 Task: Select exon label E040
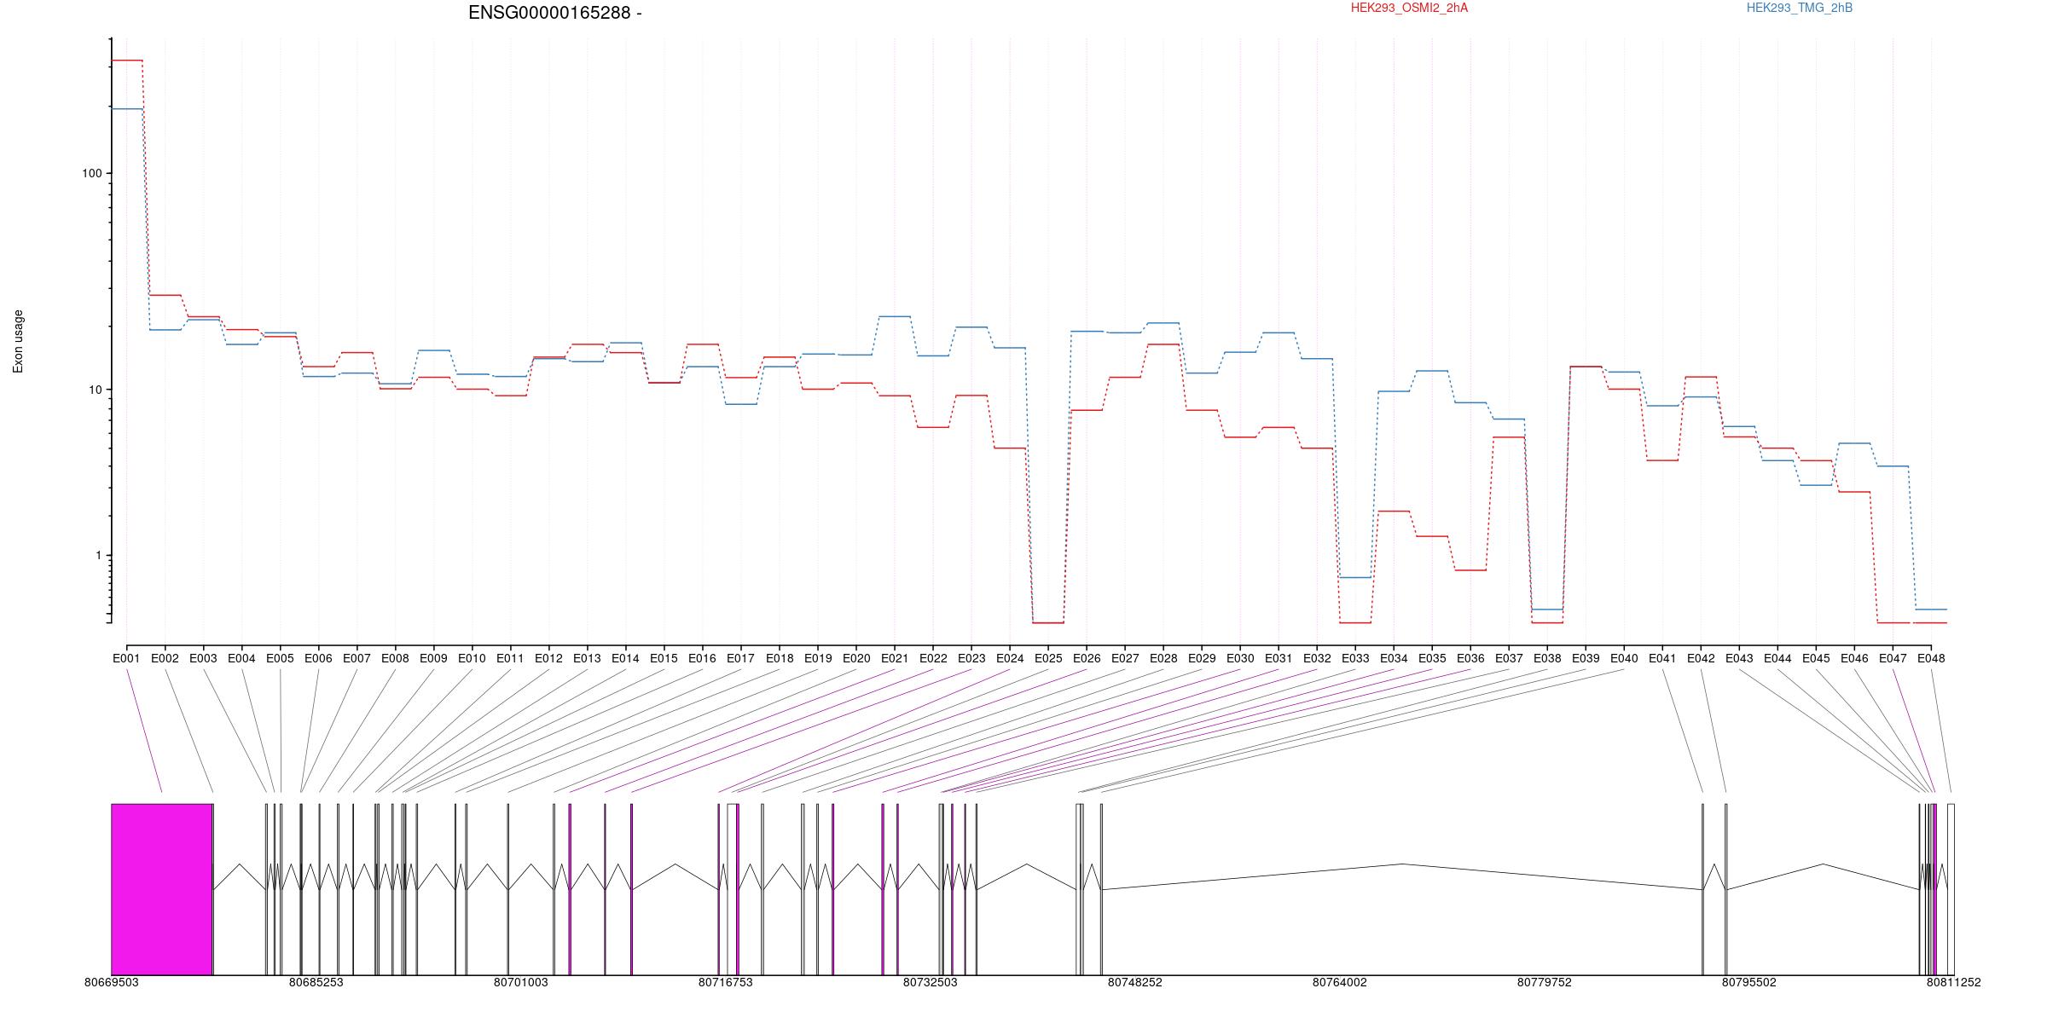[x=1624, y=658]
